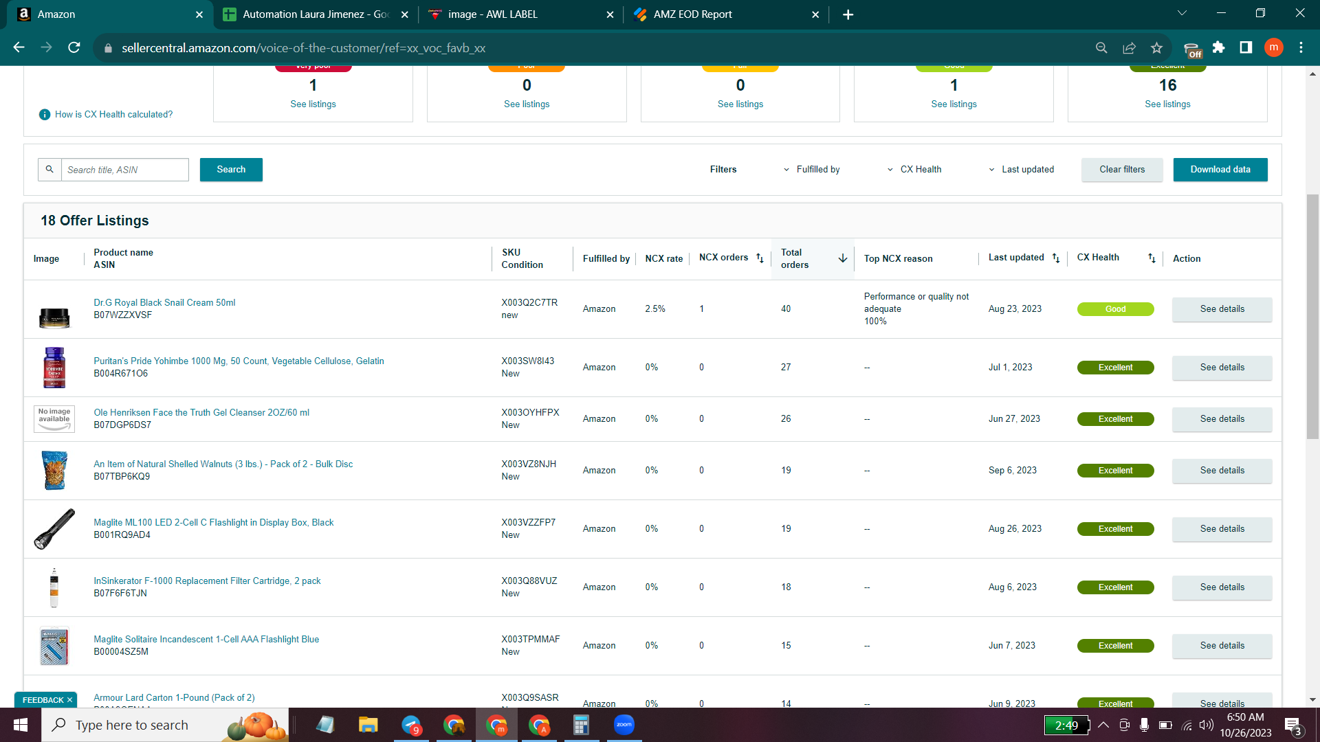Bookmark this page with the star icon
The height and width of the screenshot is (742, 1320).
pyautogui.click(x=1156, y=47)
